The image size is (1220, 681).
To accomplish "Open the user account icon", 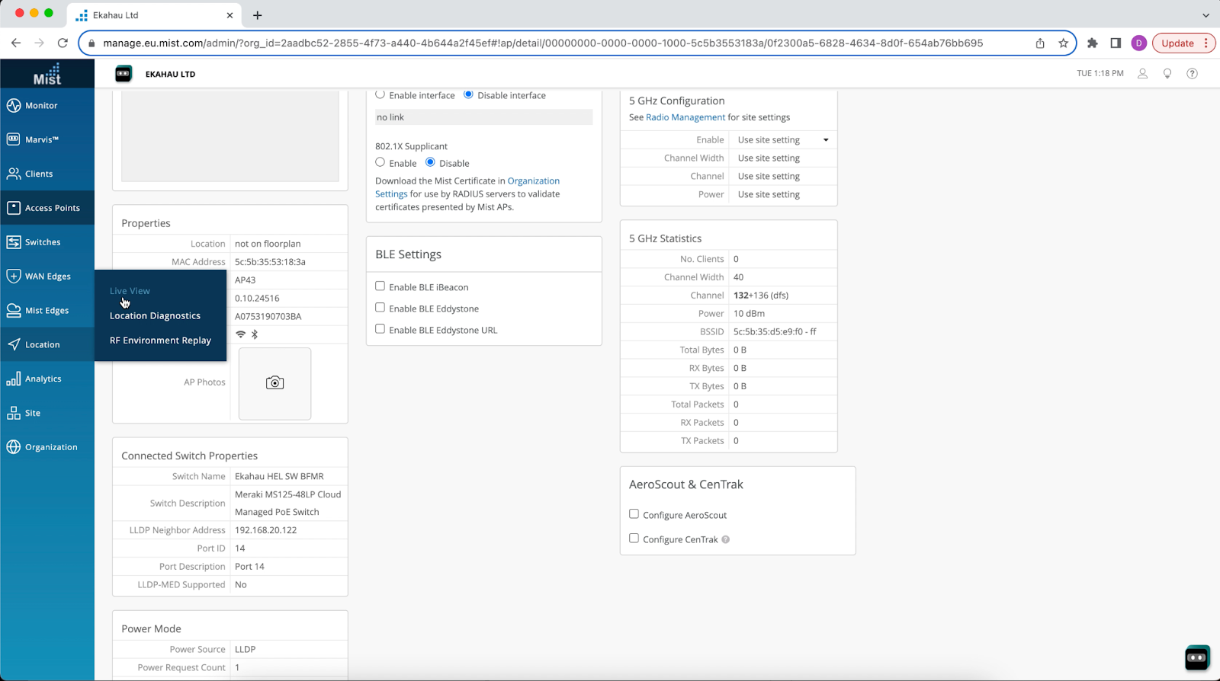I will pyautogui.click(x=1142, y=74).
